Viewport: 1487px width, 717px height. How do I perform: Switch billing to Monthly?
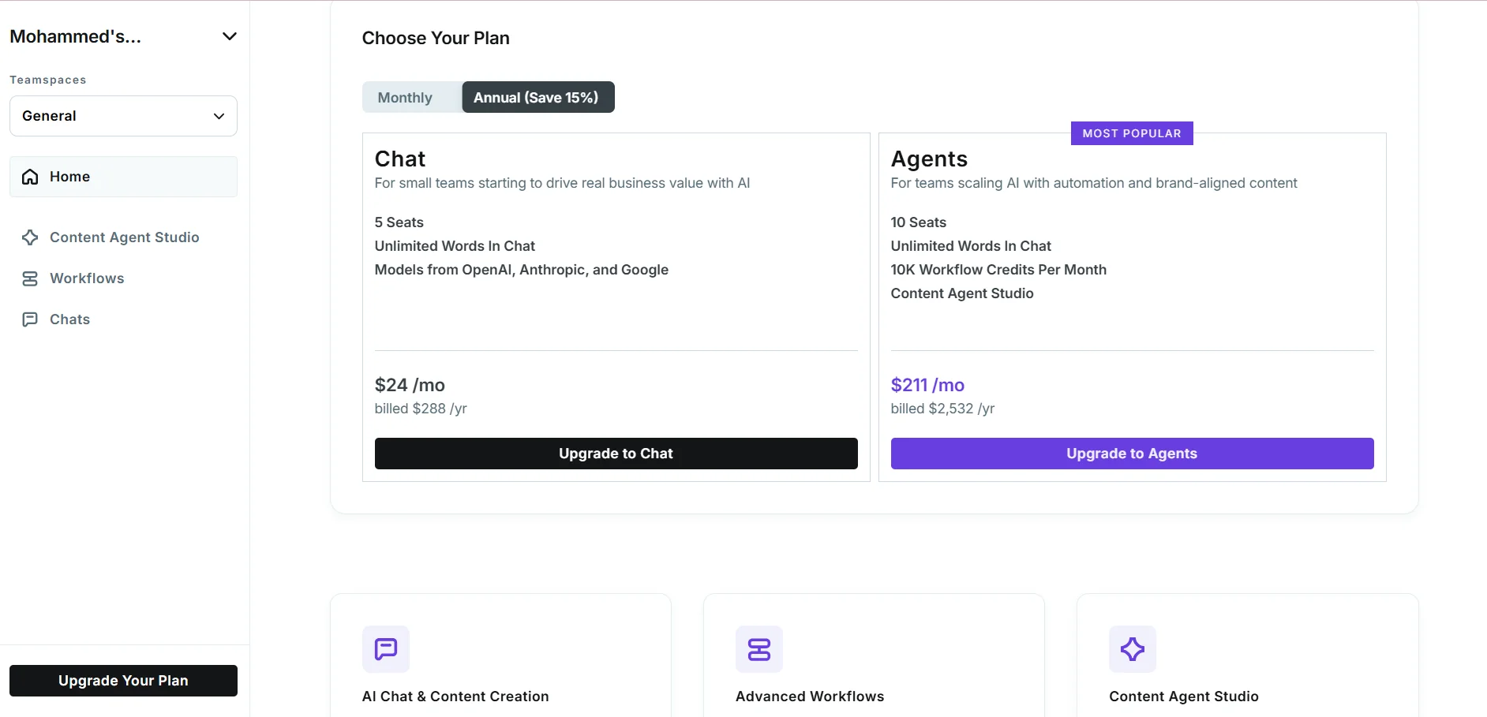pyautogui.click(x=405, y=98)
